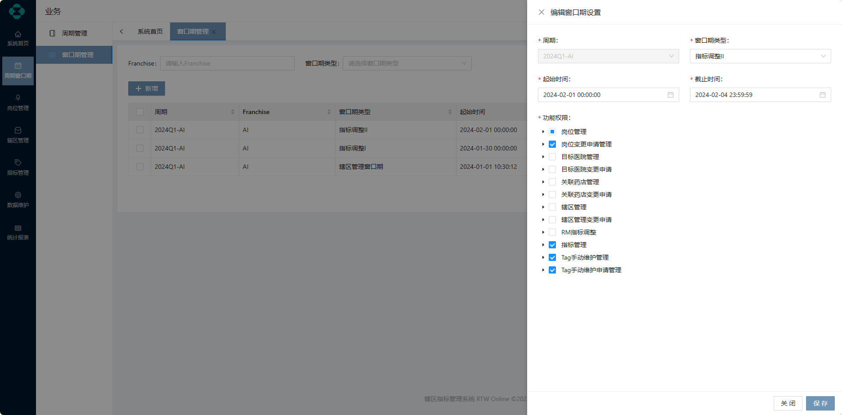Open 指标管理 tag icon in sidebar
Screen dimensions: 842x415
click(18, 163)
